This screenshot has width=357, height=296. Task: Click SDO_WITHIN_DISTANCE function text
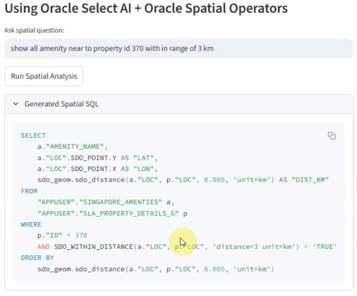[x=94, y=247]
